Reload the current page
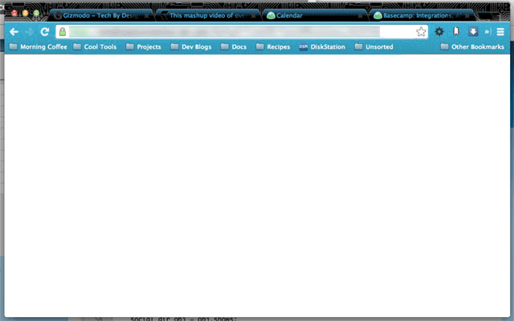The width and height of the screenshot is (514, 321). click(45, 32)
